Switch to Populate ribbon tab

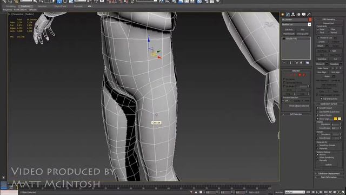78,6
